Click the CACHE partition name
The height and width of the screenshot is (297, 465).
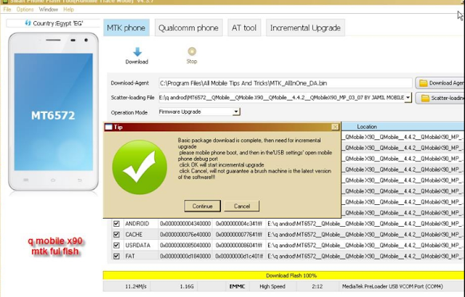[134, 235]
